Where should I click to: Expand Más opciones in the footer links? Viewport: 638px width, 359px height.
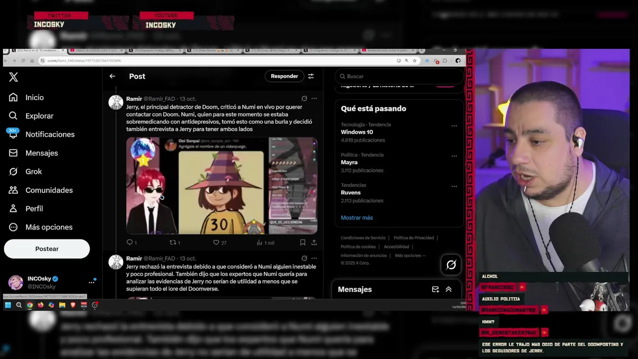(410, 255)
